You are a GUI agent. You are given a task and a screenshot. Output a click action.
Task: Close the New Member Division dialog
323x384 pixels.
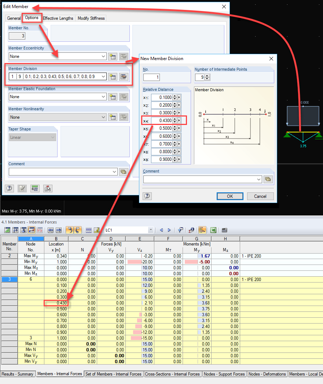pyautogui.click(x=271, y=59)
